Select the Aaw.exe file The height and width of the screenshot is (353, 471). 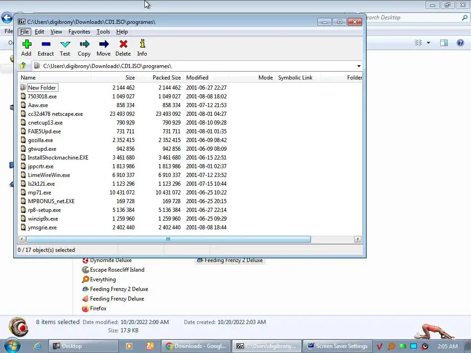[x=38, y=105]
